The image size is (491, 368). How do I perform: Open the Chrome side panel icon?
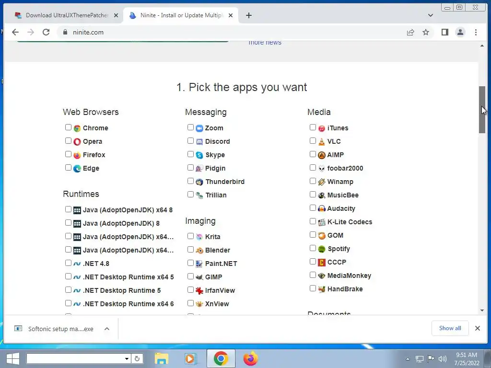[444, 32]
